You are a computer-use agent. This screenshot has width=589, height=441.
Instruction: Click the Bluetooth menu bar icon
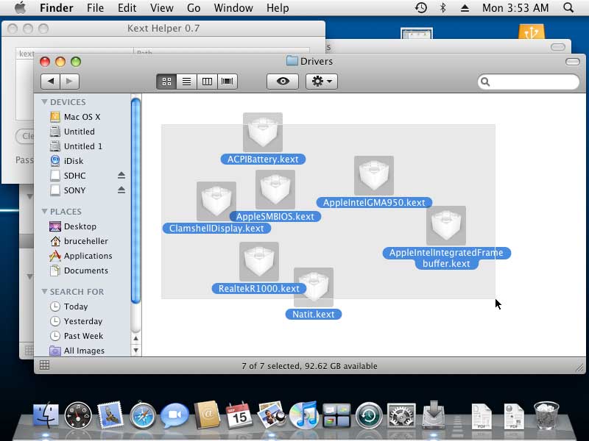[443, 8]
